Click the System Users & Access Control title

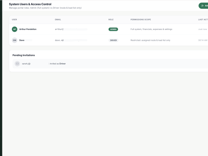(x=30, y=4)
